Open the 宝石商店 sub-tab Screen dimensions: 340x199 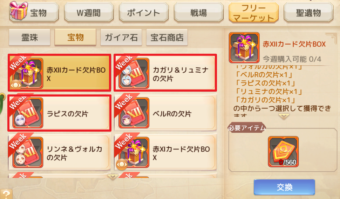(167, 37)
